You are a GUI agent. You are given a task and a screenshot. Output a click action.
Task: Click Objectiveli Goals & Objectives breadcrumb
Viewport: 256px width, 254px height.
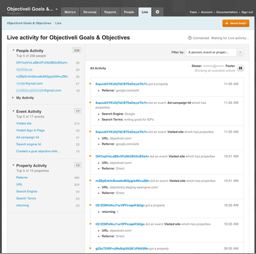pos(29,23)
